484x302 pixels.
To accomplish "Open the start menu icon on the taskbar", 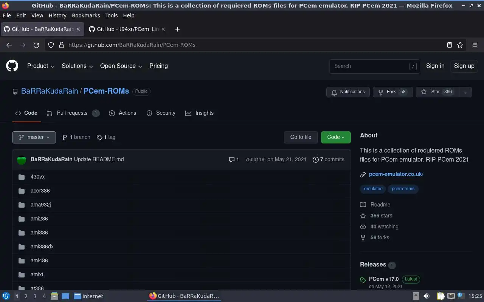I will (x=6, y=296).
